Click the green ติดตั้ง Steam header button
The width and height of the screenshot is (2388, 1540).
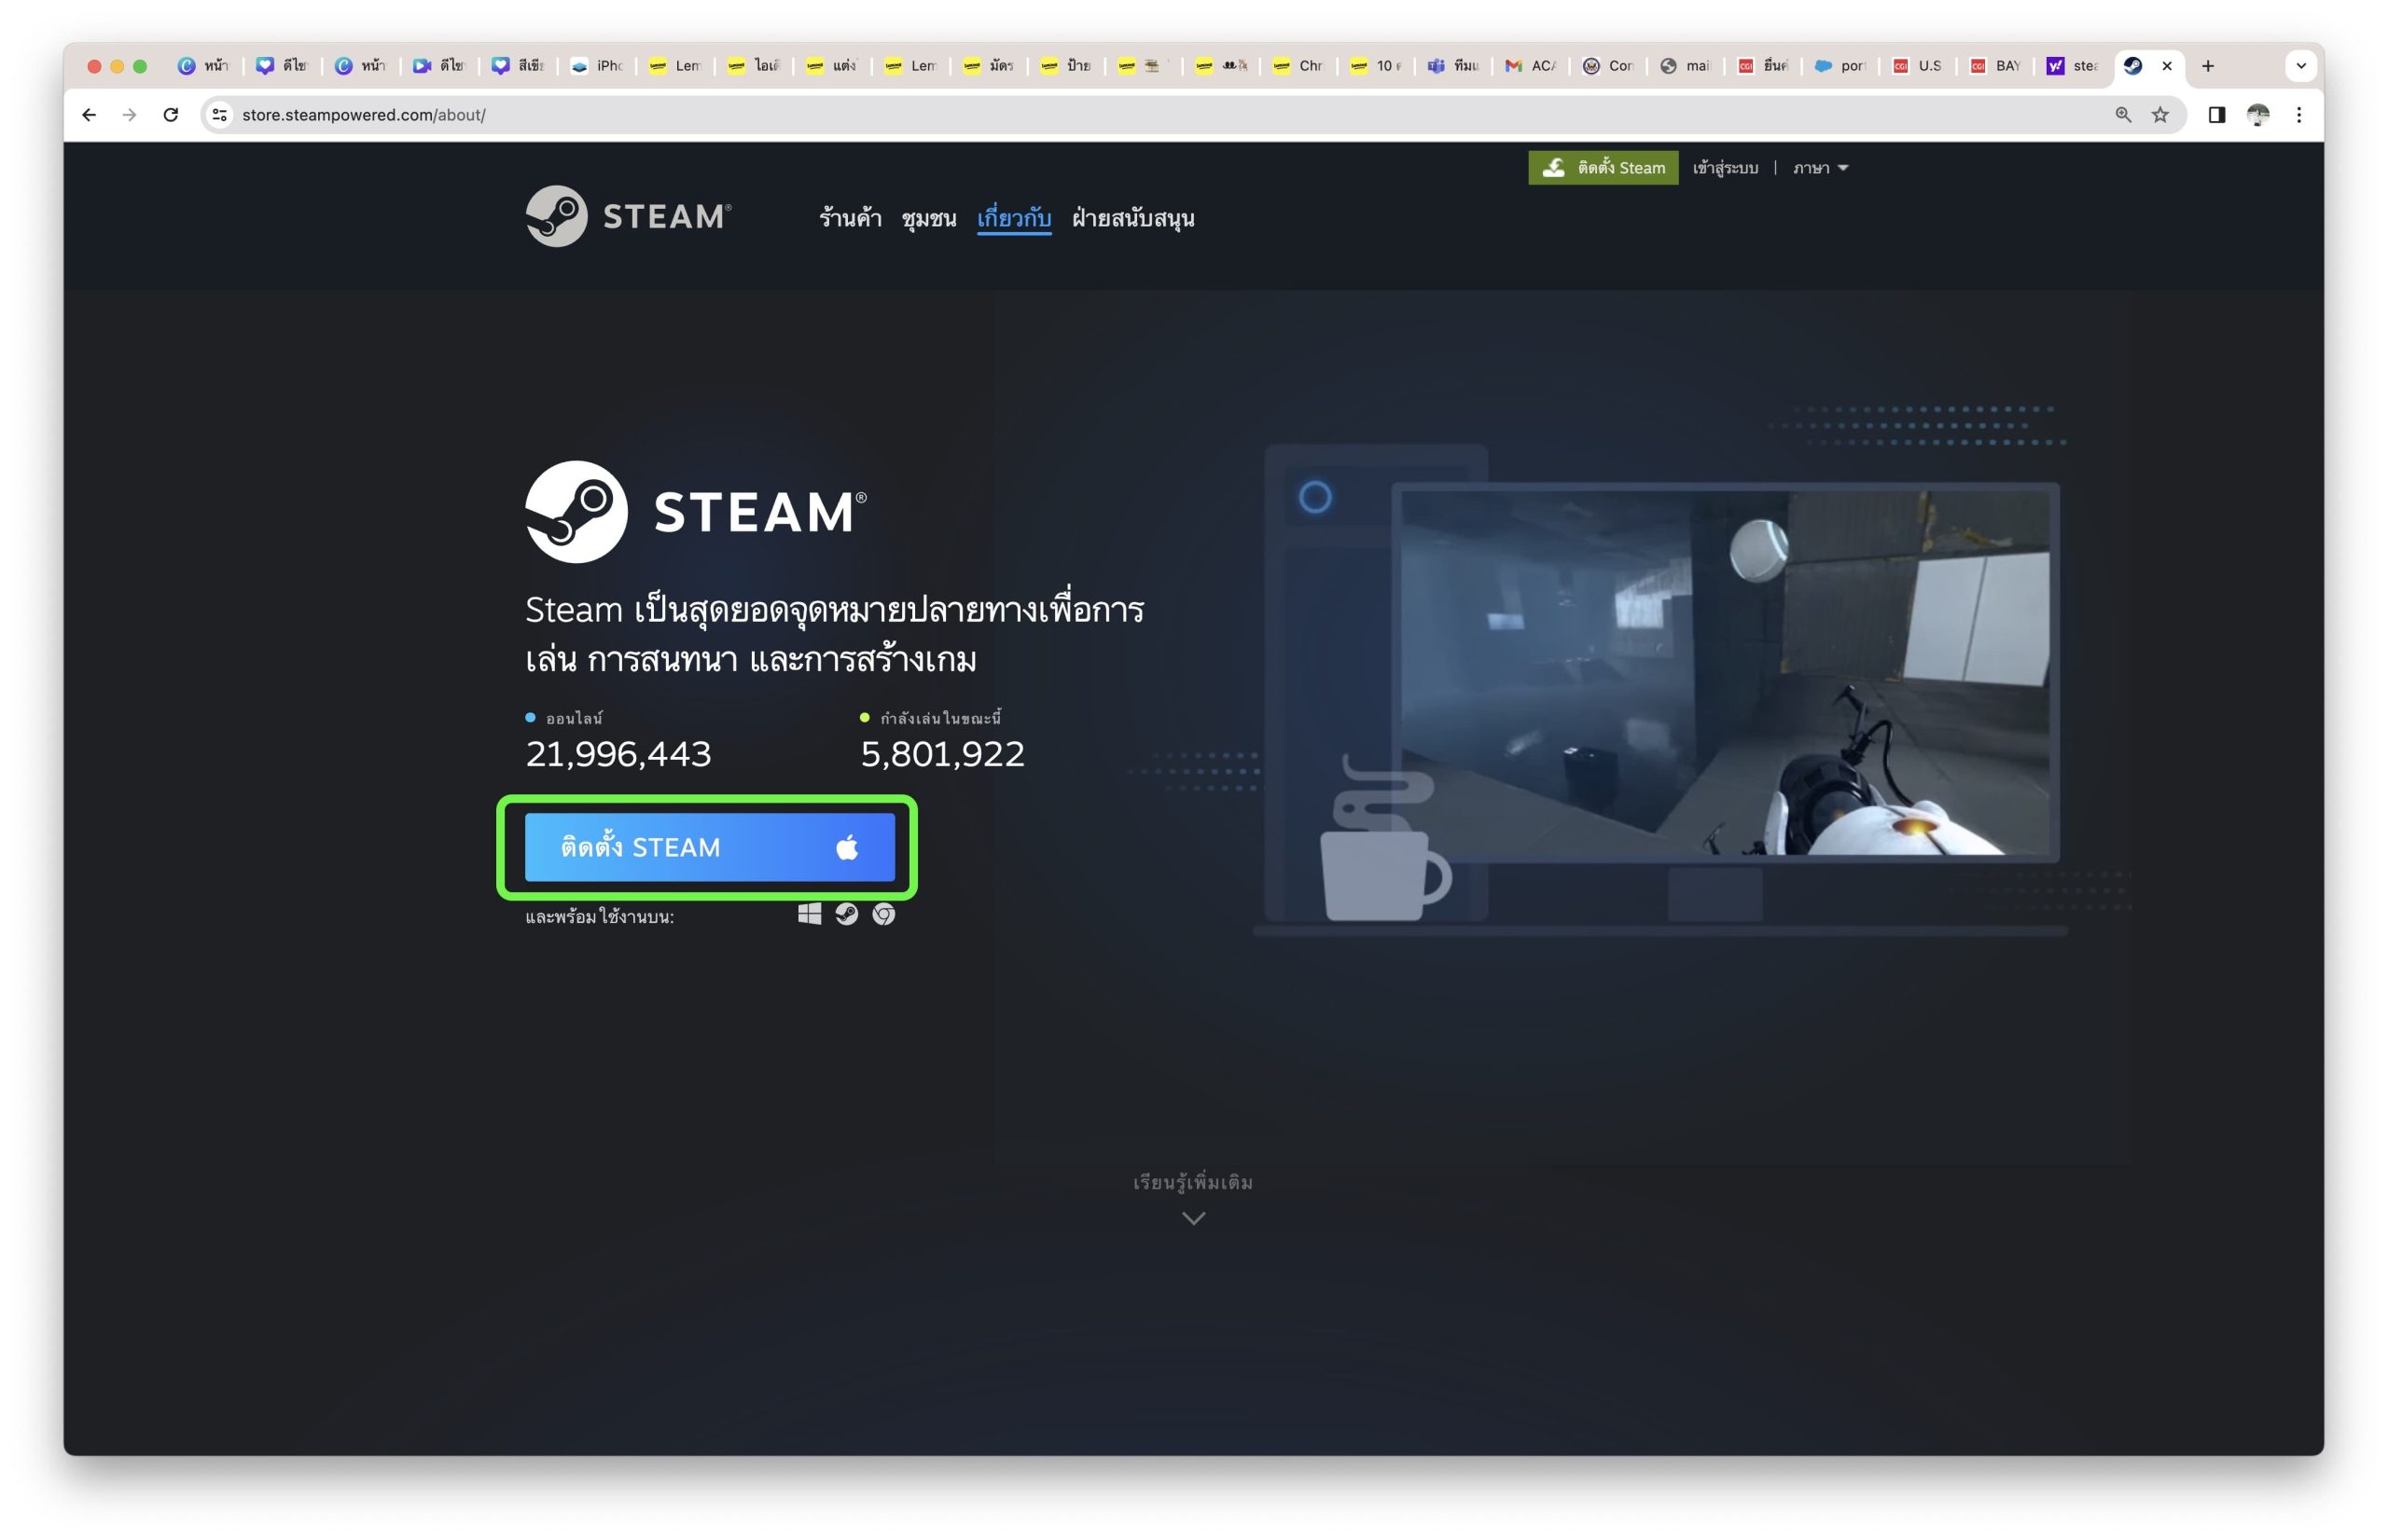[1603, 168]
